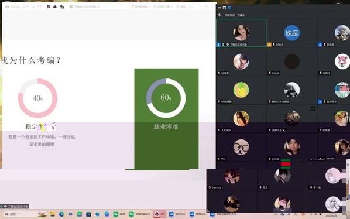
Task: Click the Windows taskbar search box
Action: pos(20,214)
